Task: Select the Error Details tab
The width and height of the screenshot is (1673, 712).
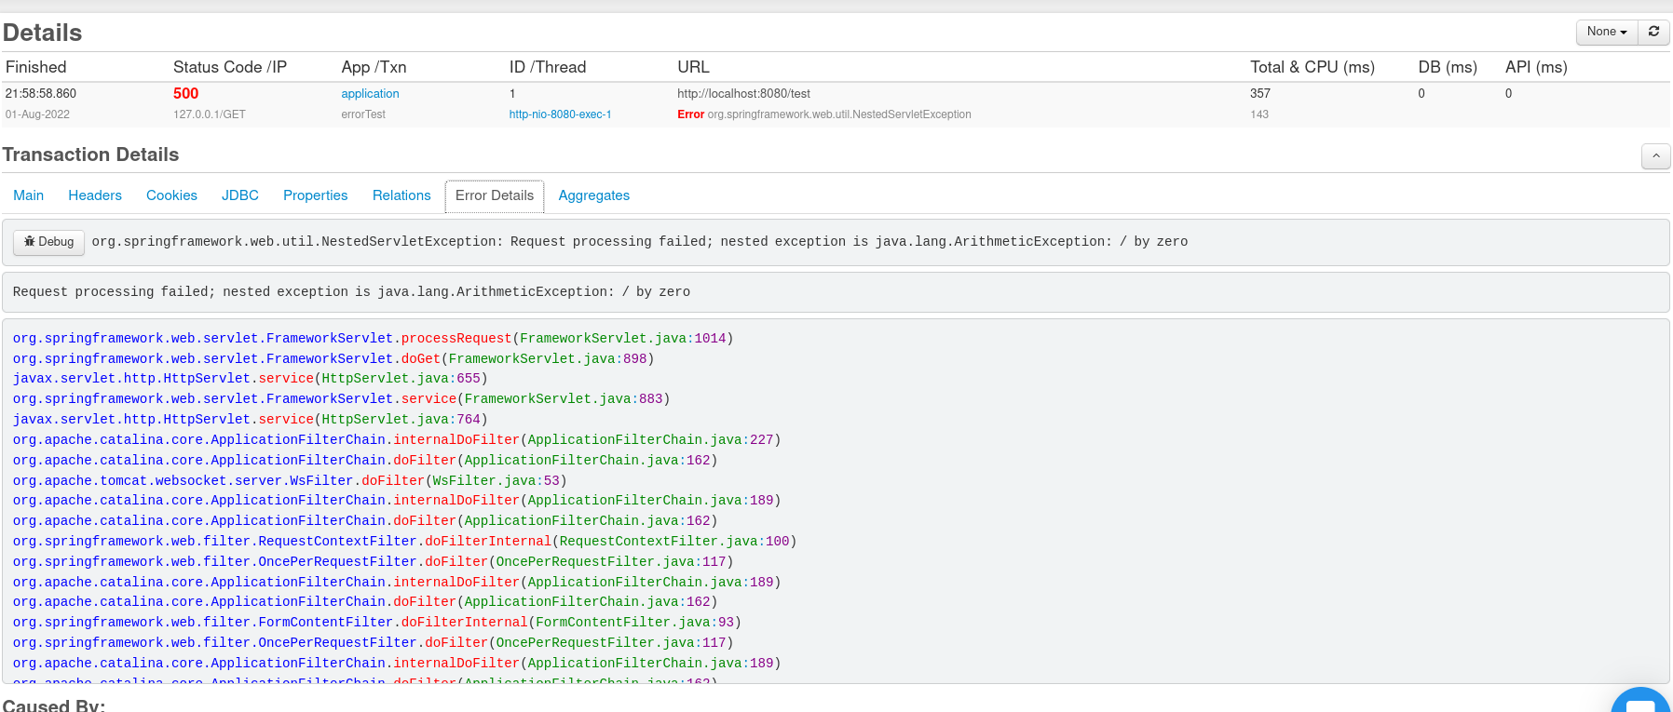Action: tap(495, 195)
